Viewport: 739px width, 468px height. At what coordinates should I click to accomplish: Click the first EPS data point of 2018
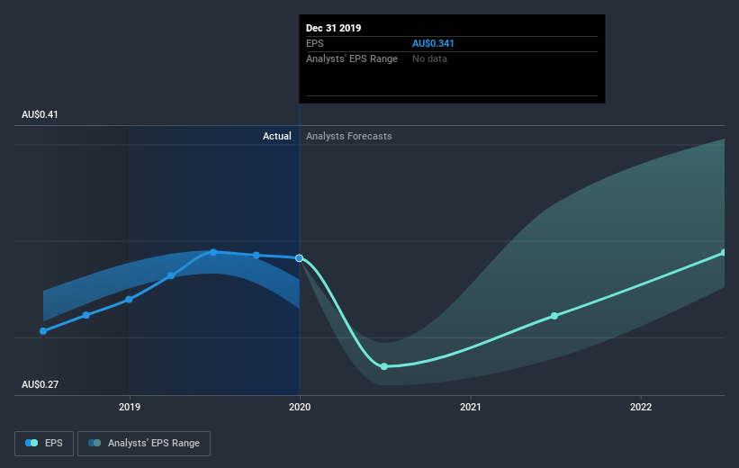43,331
